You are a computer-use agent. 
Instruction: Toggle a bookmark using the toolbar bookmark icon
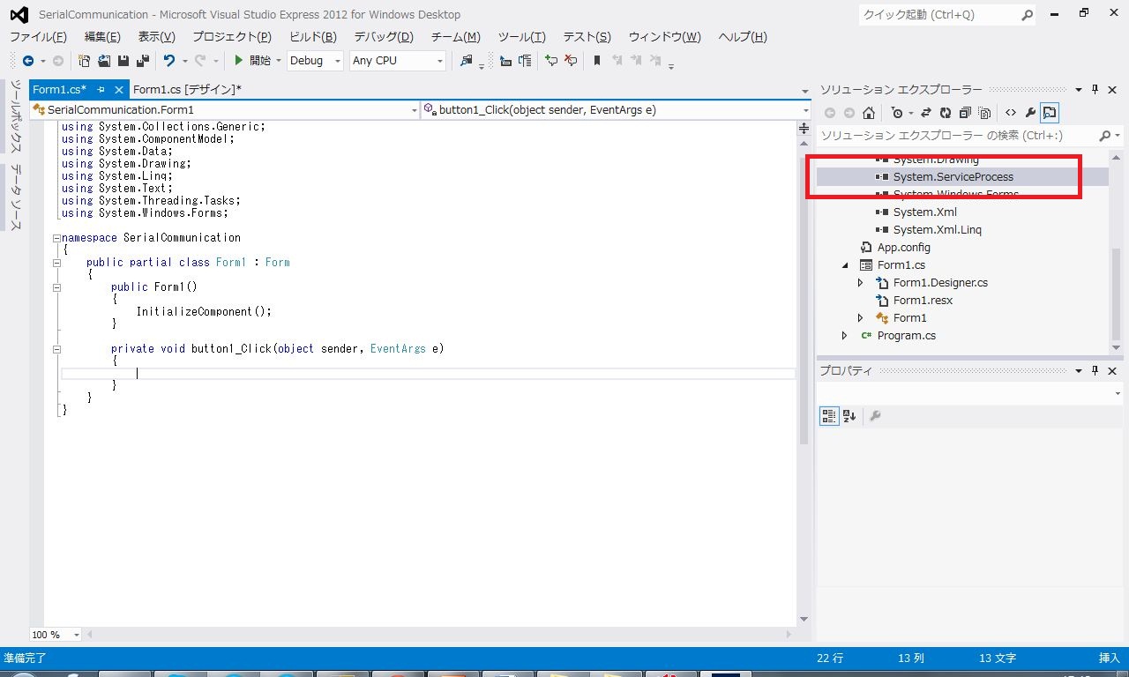pyautogui.click(x=597, y=61)
